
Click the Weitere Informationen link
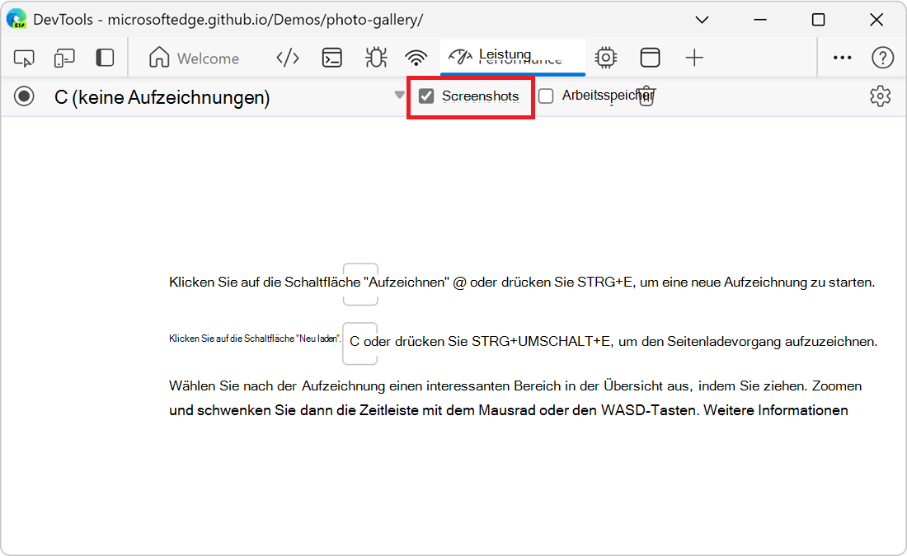[777, 409]
